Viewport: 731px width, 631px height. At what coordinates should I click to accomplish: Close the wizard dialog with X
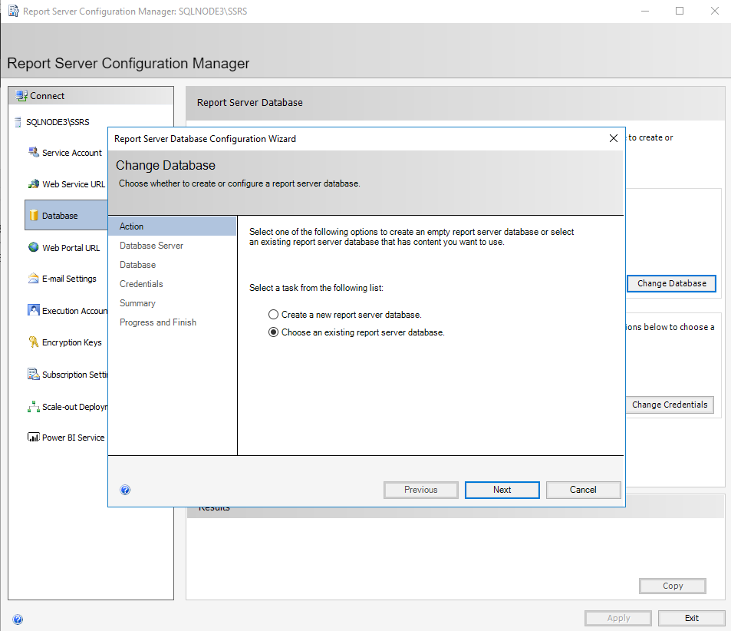(x=613, y=139)
